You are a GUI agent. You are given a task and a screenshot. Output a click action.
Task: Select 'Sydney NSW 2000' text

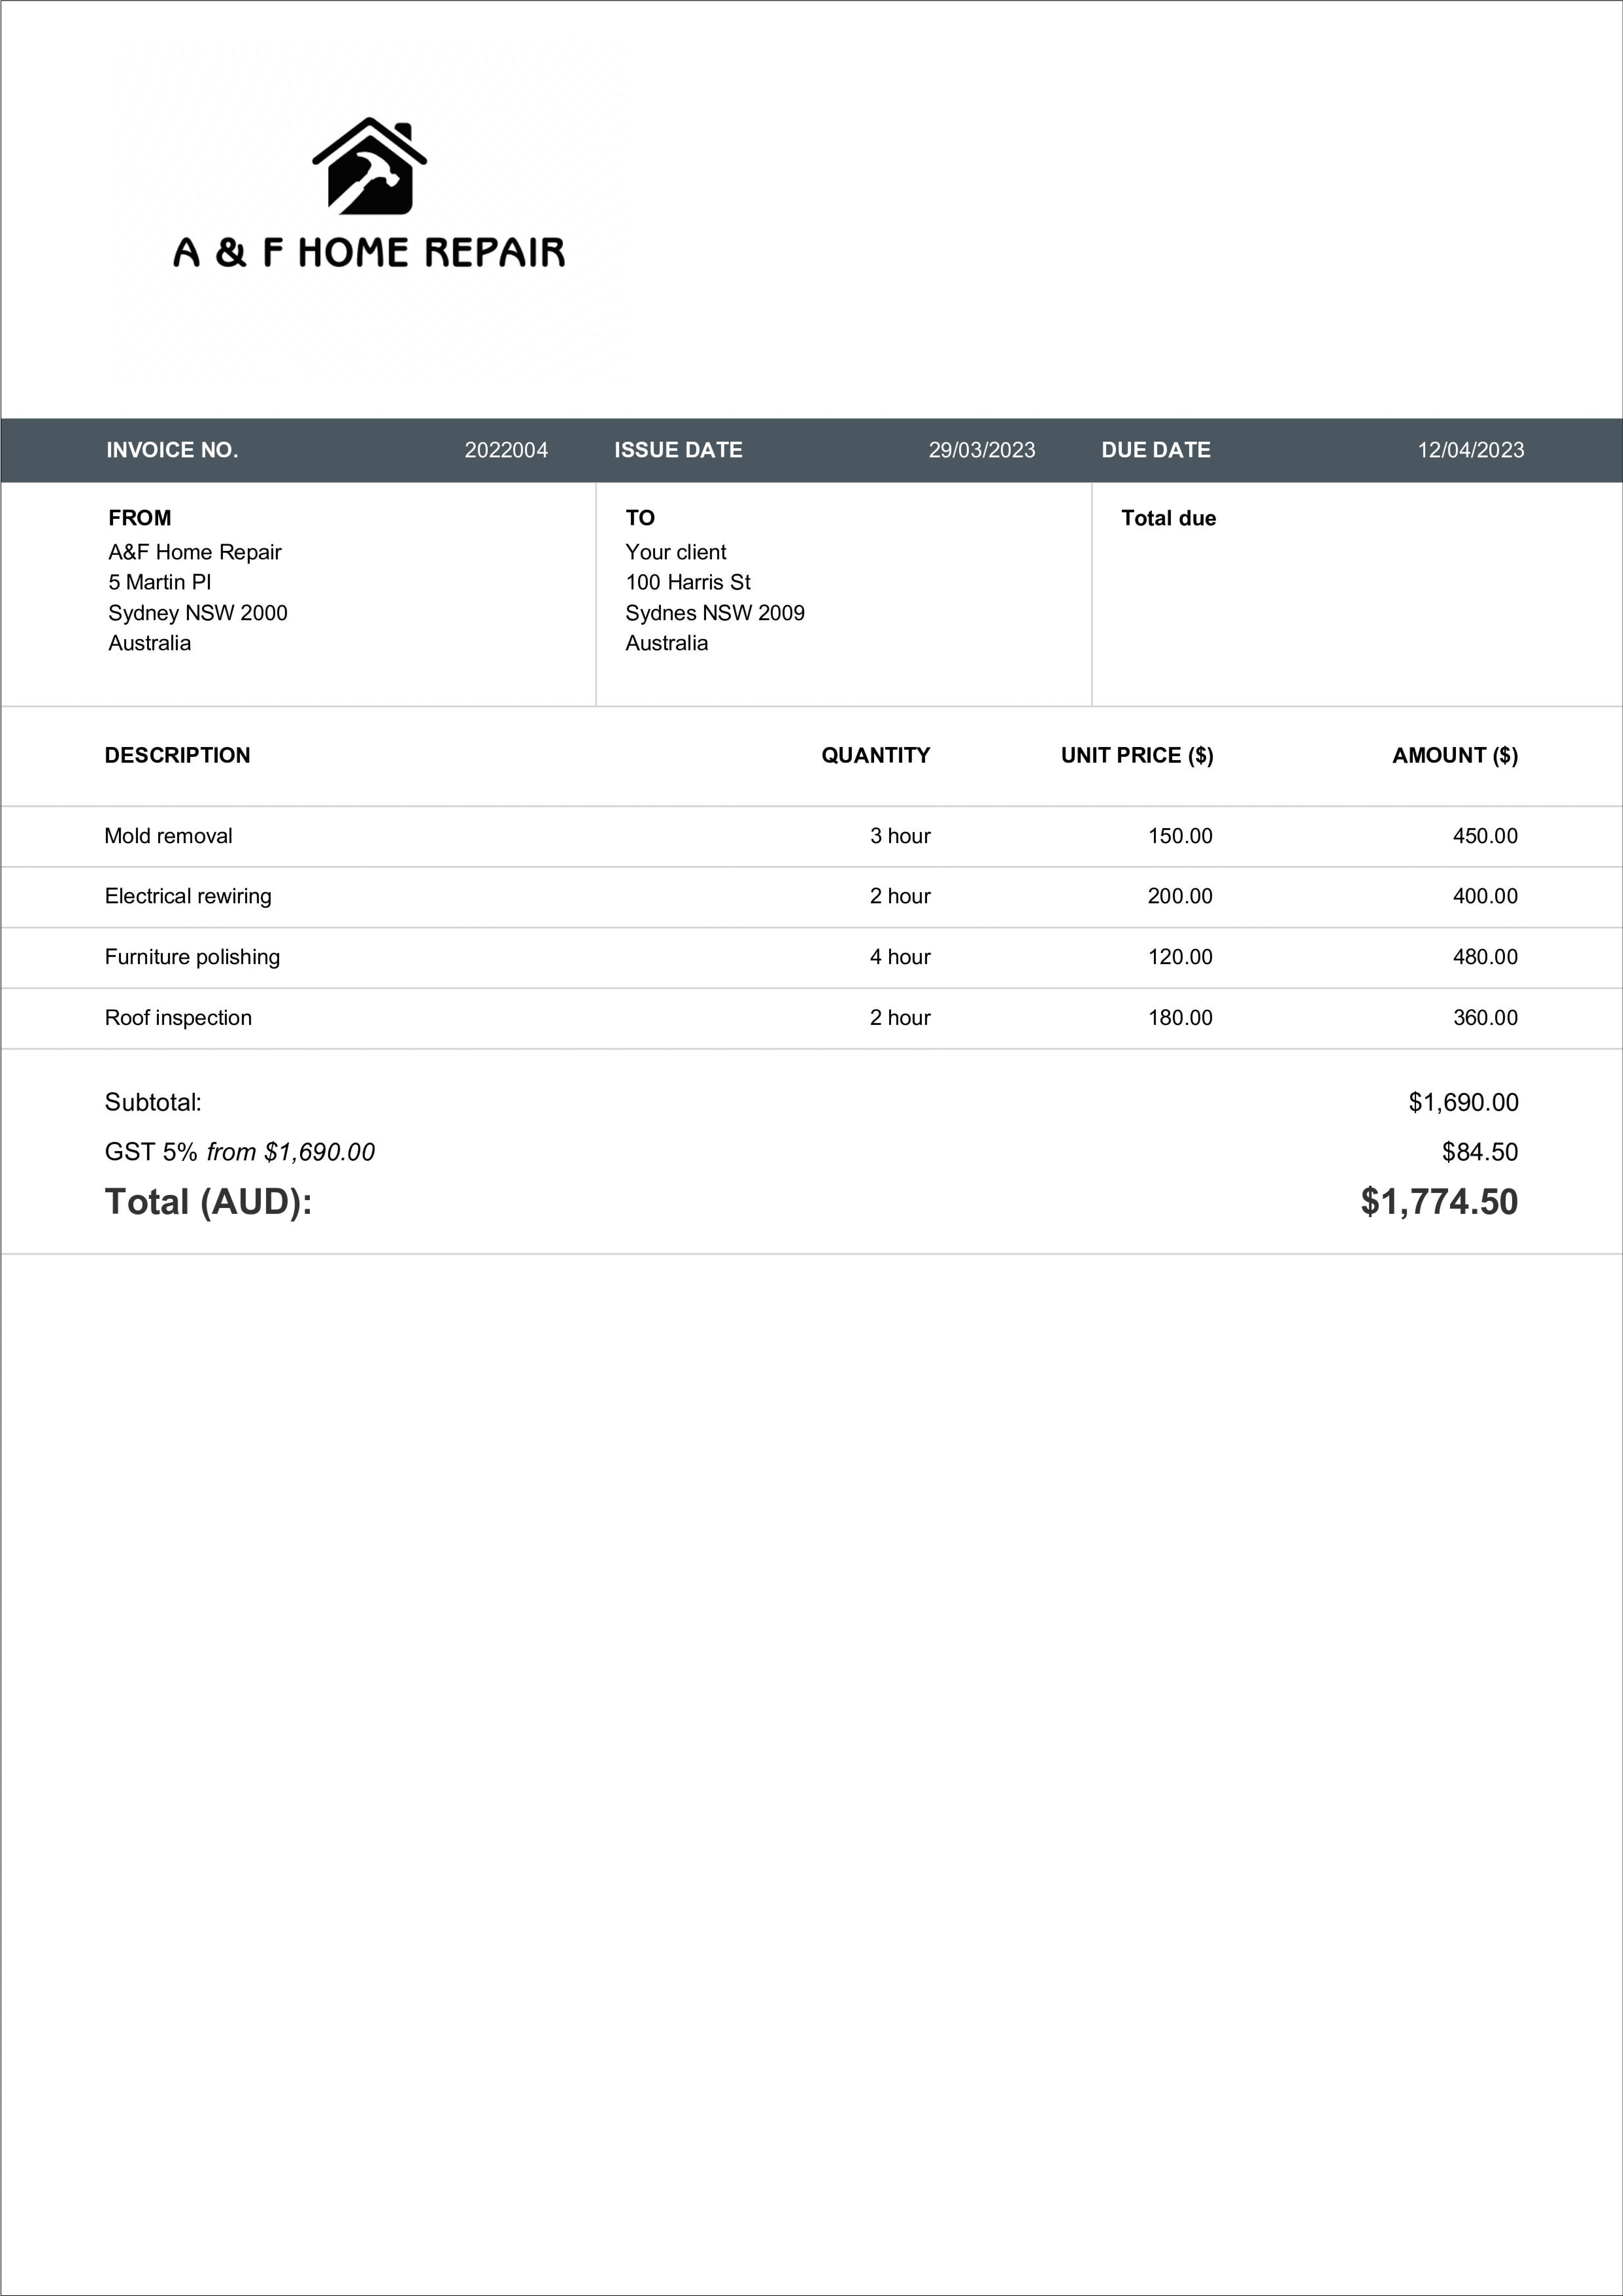pos(198,613)
